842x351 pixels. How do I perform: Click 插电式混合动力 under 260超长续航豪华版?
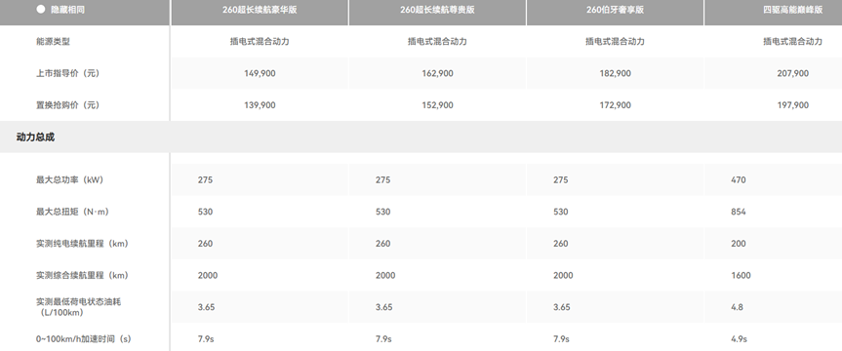260,41
